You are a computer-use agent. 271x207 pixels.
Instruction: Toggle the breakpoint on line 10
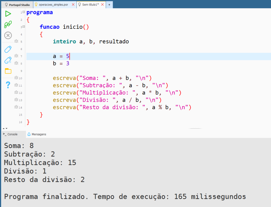click(16, 78)
